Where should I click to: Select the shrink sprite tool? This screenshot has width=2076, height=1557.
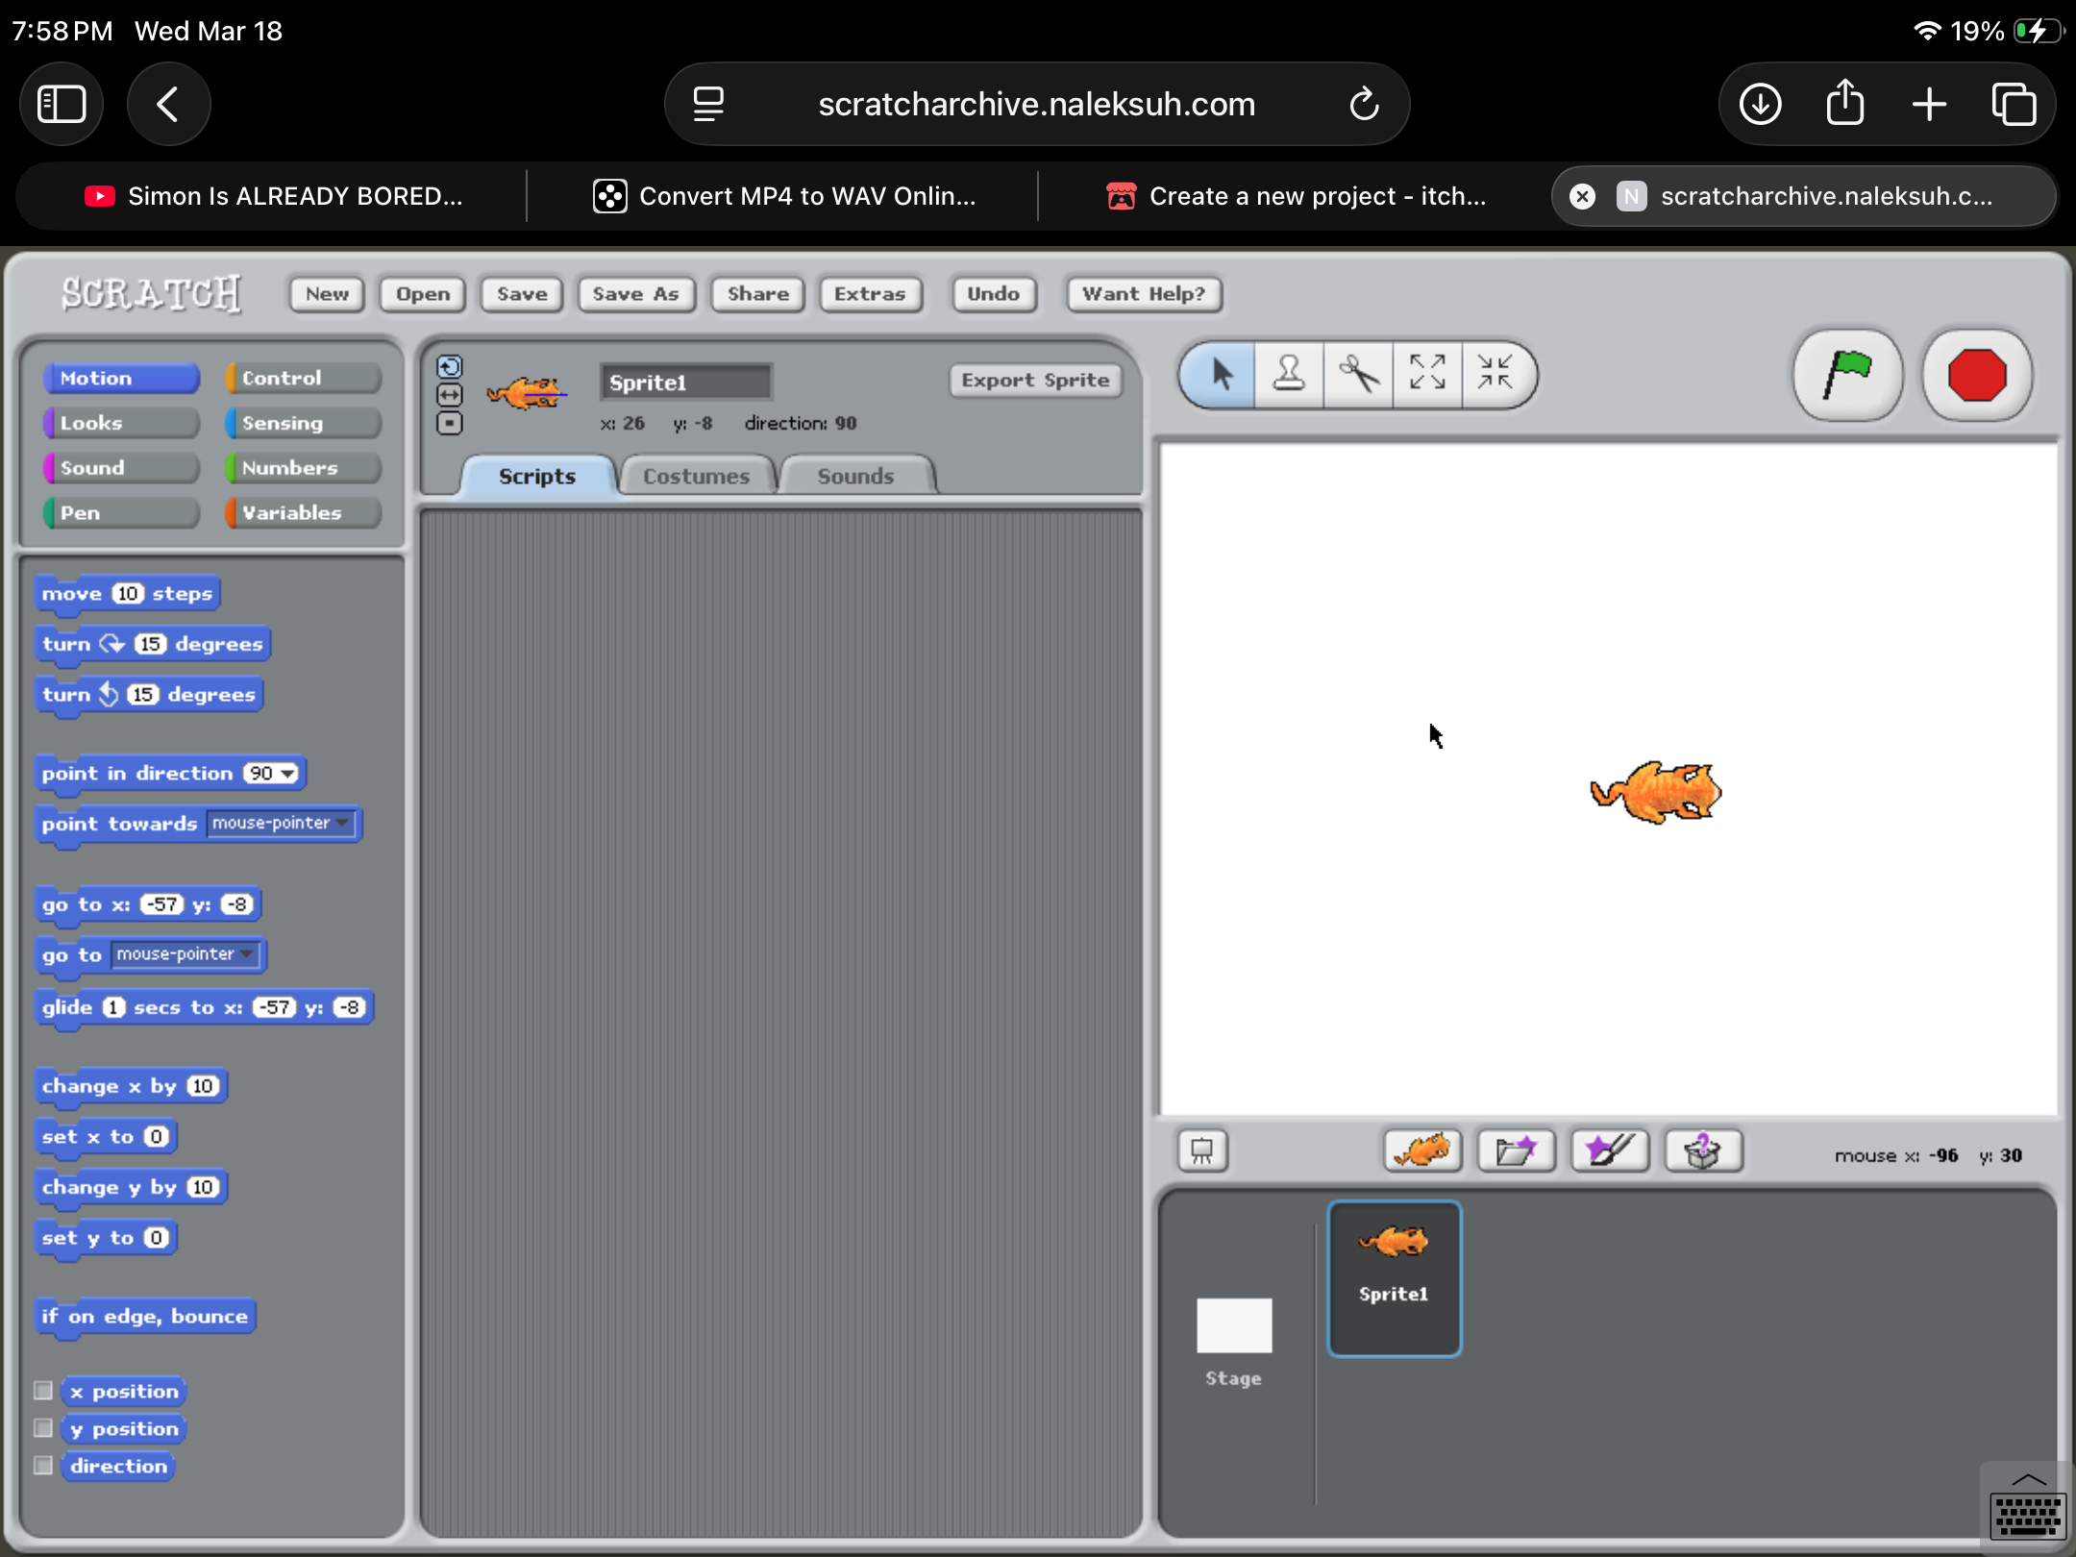(x=1495, y=374)
